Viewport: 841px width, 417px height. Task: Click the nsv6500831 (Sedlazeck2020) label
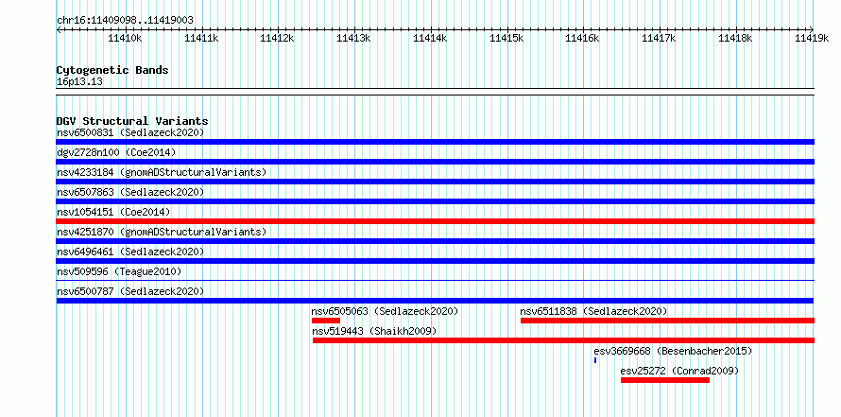[130, 132]
